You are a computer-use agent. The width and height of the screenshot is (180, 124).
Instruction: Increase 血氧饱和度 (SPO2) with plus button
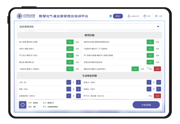click(78, 96)
